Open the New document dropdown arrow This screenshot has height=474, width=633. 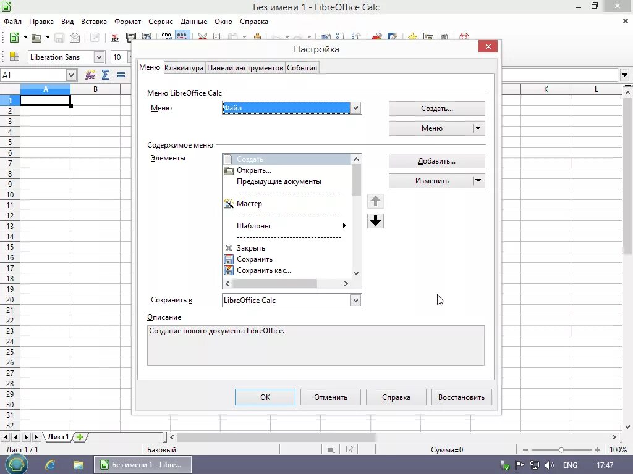coord(25,38)
